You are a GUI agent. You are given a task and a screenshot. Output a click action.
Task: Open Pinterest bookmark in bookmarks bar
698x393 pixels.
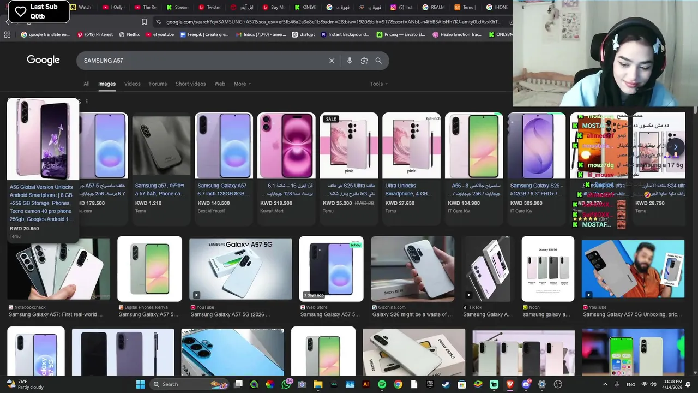tap(95, 34)
